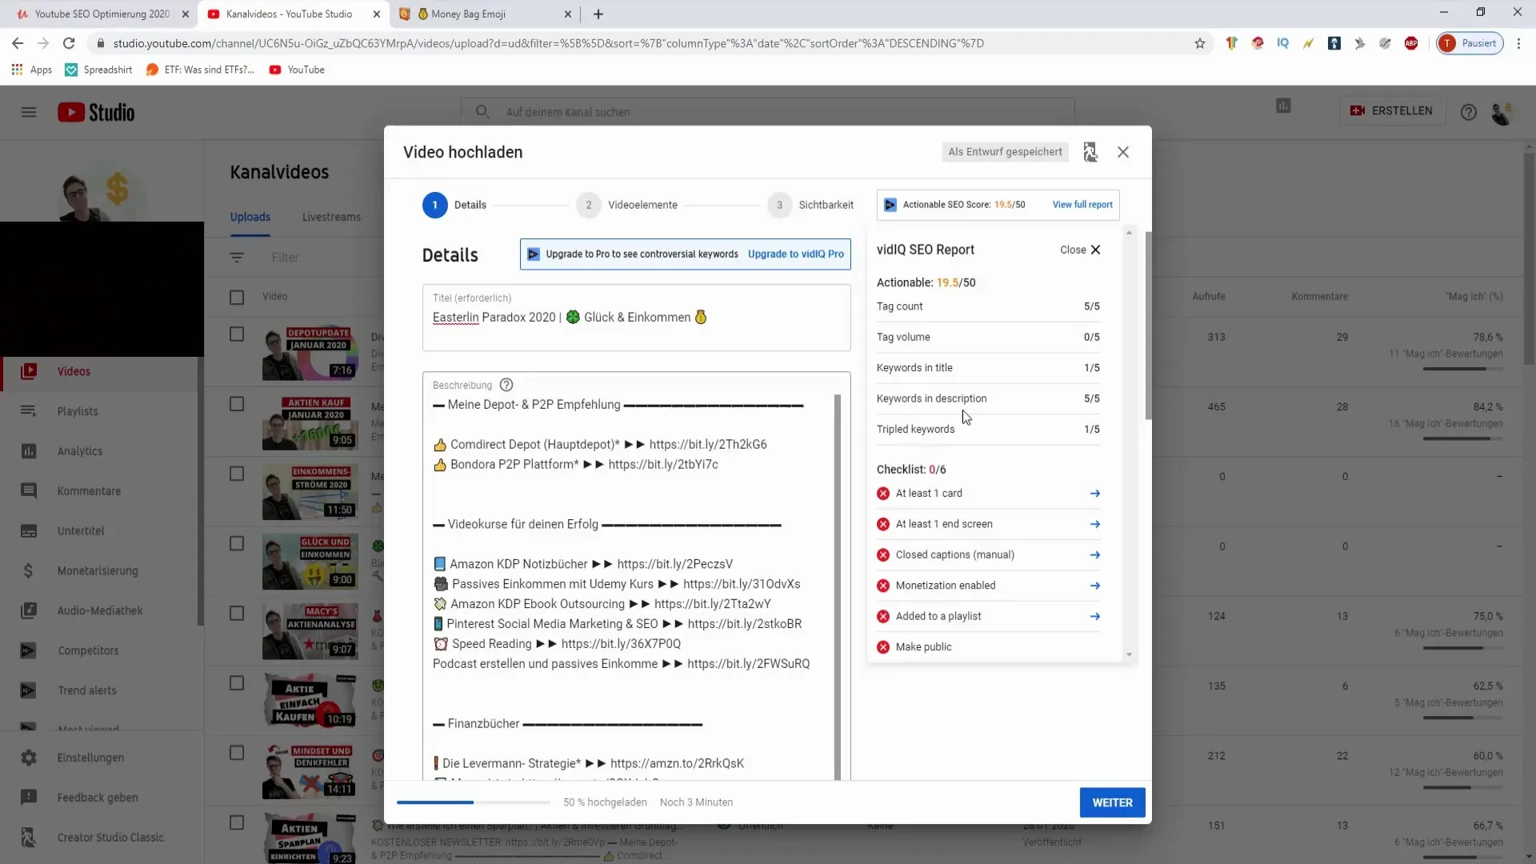
Task: Click the feedback icon in upload dialog header
Action: (1090, 152)
